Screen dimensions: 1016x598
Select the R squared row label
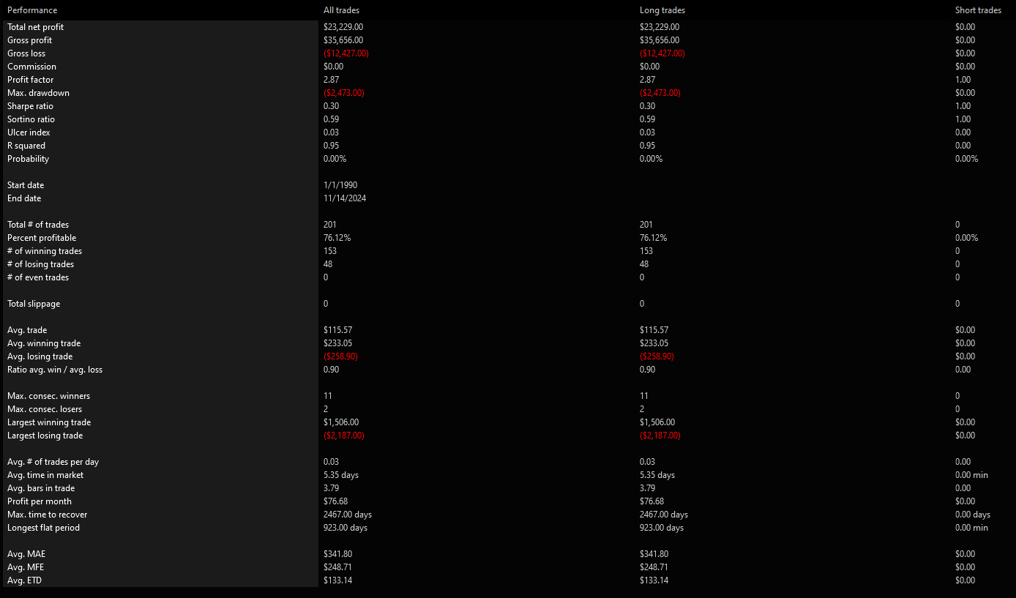coord(26,146)
